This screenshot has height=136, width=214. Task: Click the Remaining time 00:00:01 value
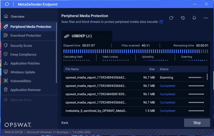202,46
